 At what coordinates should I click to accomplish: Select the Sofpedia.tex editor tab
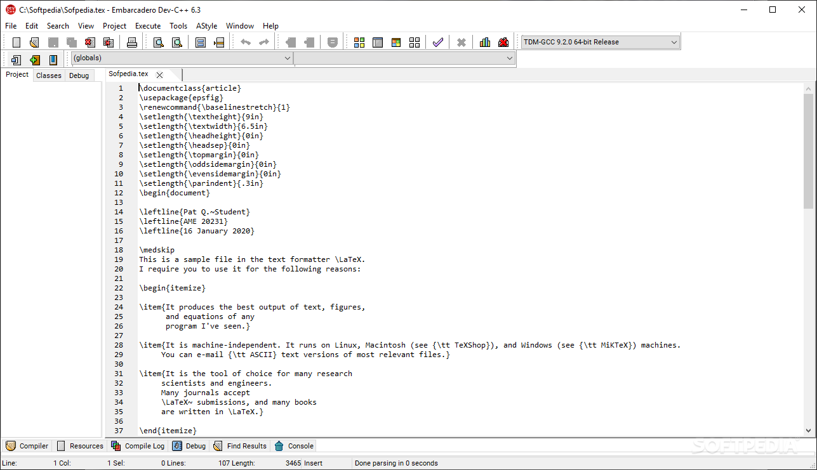(x=128, y=74)
